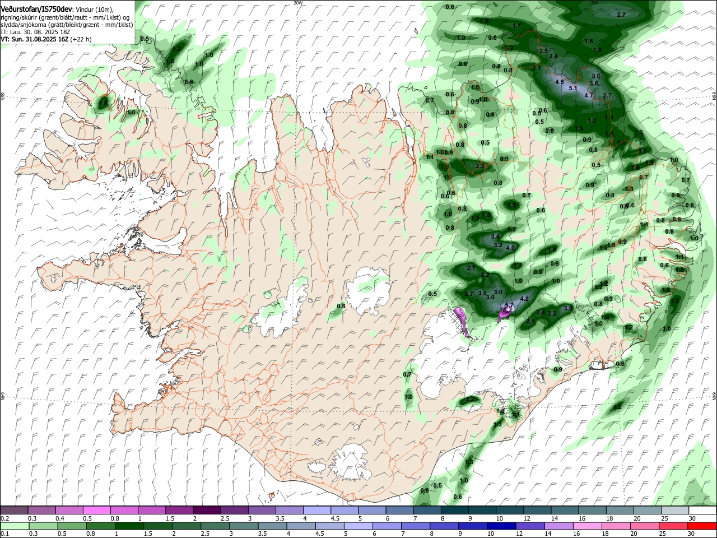Viewport: 717px width, 538px height.
Task: Select the light gray 25 mm snow swatch
Action: tap(674, 511)
